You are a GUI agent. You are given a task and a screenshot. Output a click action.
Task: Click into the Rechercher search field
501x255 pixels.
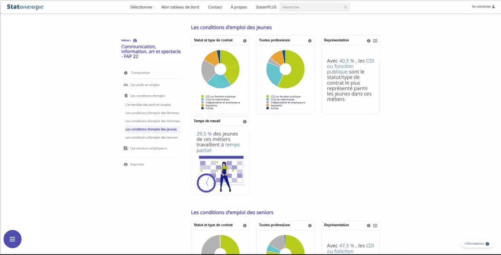pos(312,7)
